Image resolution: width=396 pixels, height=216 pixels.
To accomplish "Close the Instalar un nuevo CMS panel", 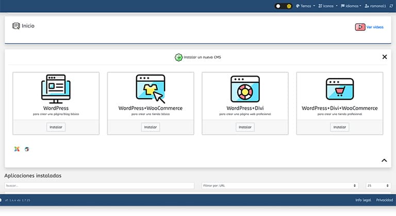I will point(384,57).
